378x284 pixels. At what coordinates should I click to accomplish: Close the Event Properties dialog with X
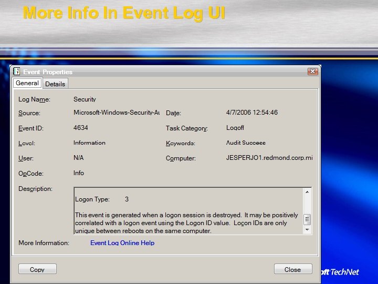tap(313, 72)
